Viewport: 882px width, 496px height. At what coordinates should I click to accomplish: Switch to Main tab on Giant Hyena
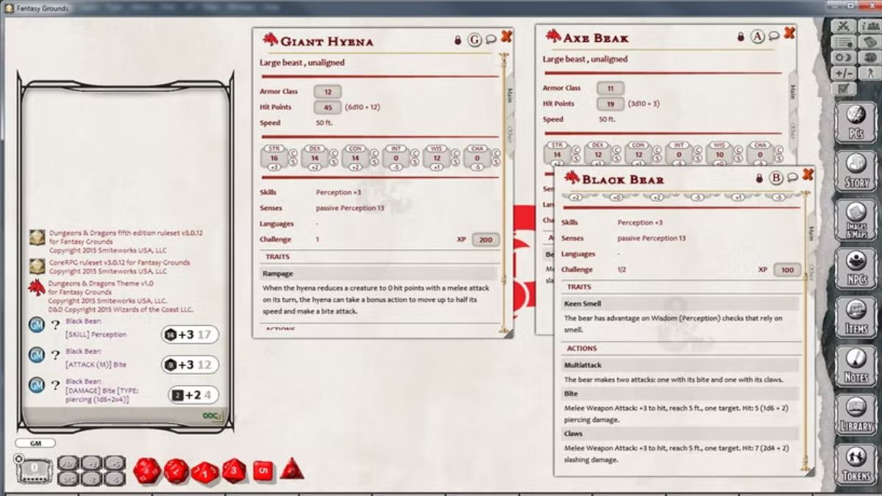(509, 95)
